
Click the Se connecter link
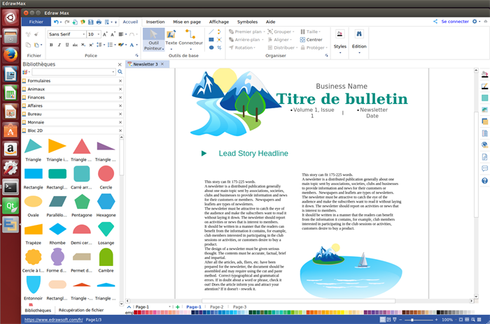(x=454, y=22)
